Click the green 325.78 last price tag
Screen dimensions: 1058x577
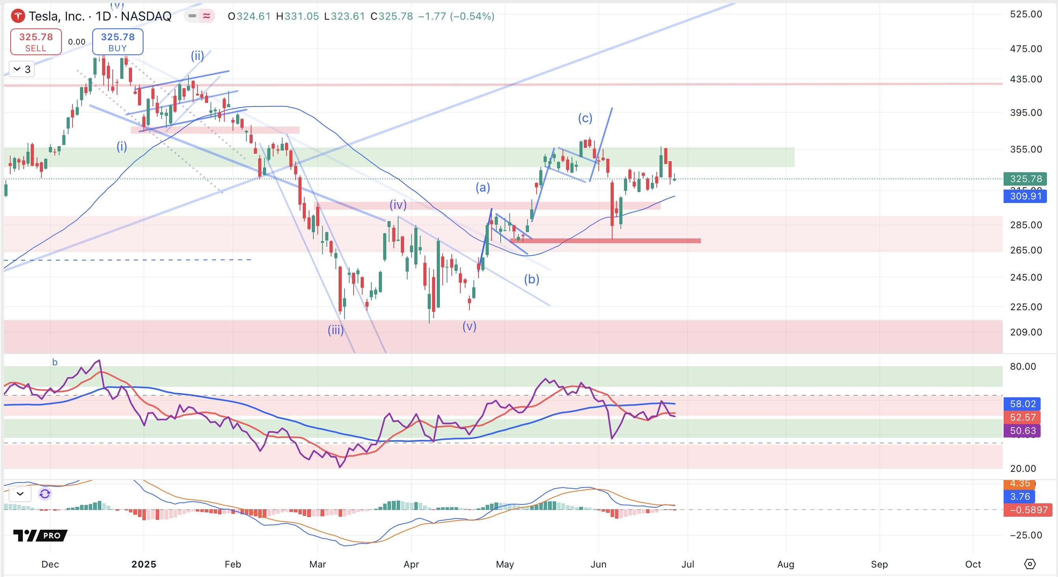(1025, 179)
